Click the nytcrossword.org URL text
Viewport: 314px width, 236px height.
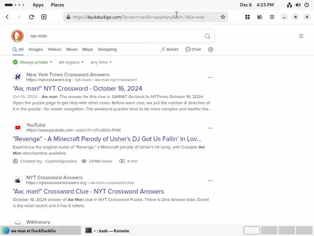tap(82, 80)
